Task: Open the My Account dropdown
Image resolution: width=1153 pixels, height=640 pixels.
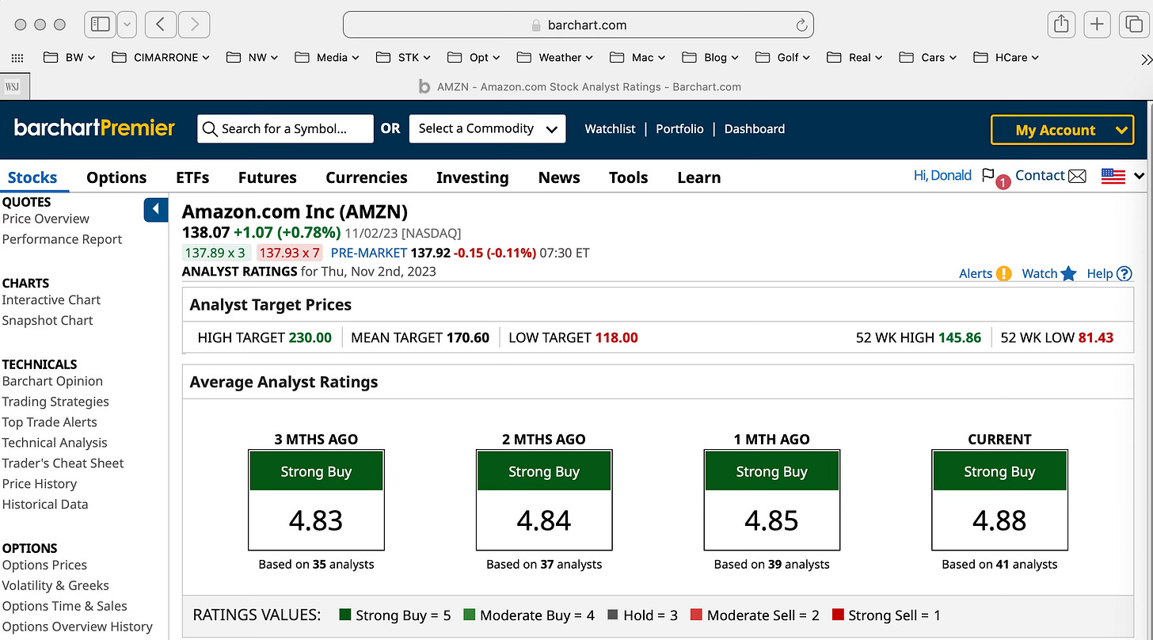Action: coord(1062,130)
